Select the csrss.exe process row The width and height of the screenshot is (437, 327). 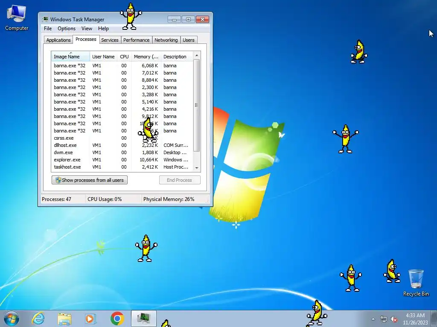[x=122, y=138]
